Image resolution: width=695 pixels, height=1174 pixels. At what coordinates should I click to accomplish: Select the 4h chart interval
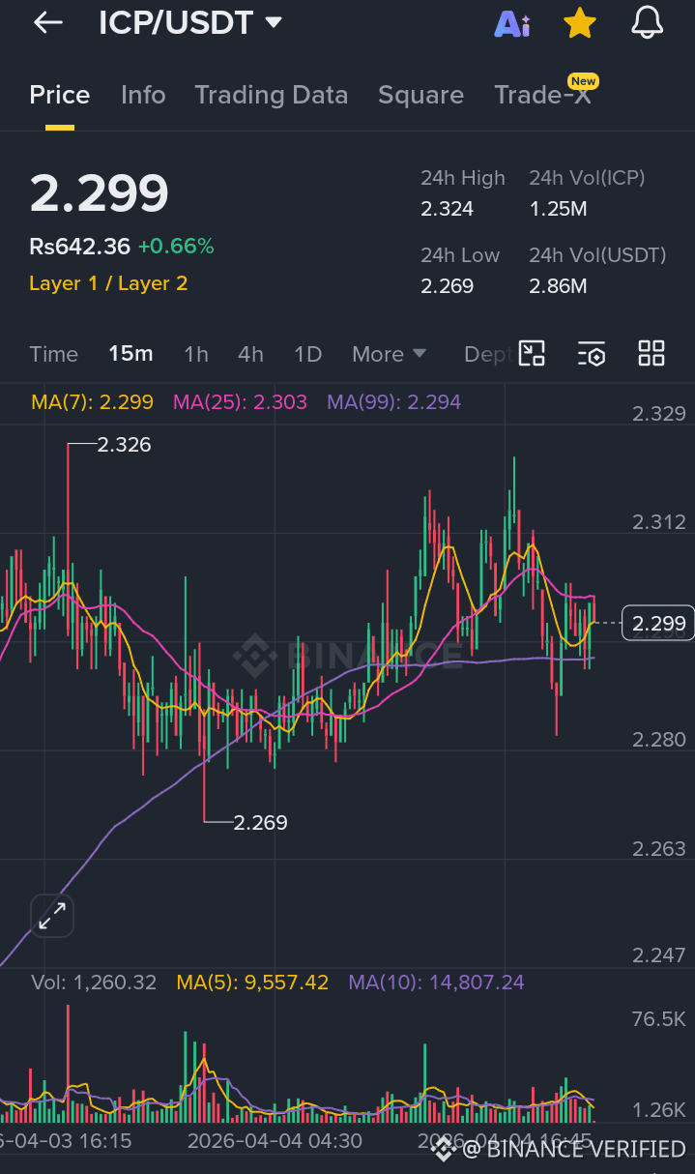[x=251, y=354]
